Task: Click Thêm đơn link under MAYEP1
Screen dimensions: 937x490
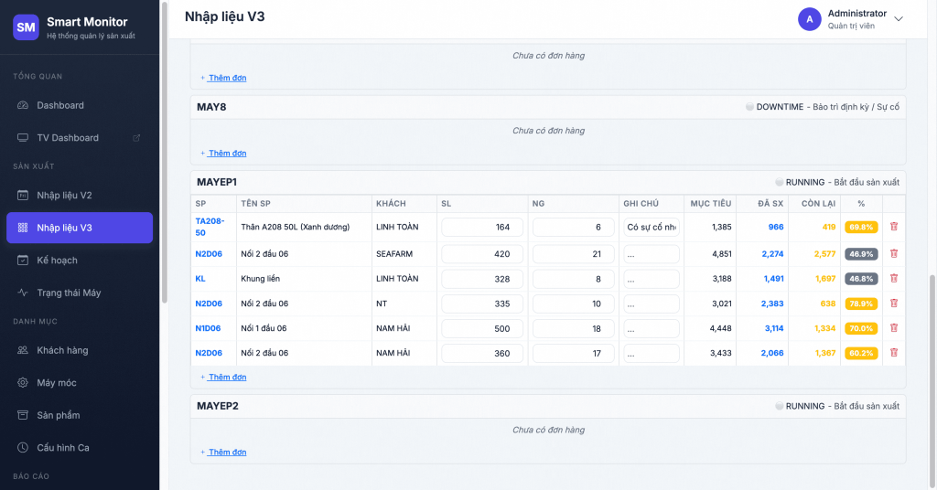Action: click(227, 377)
